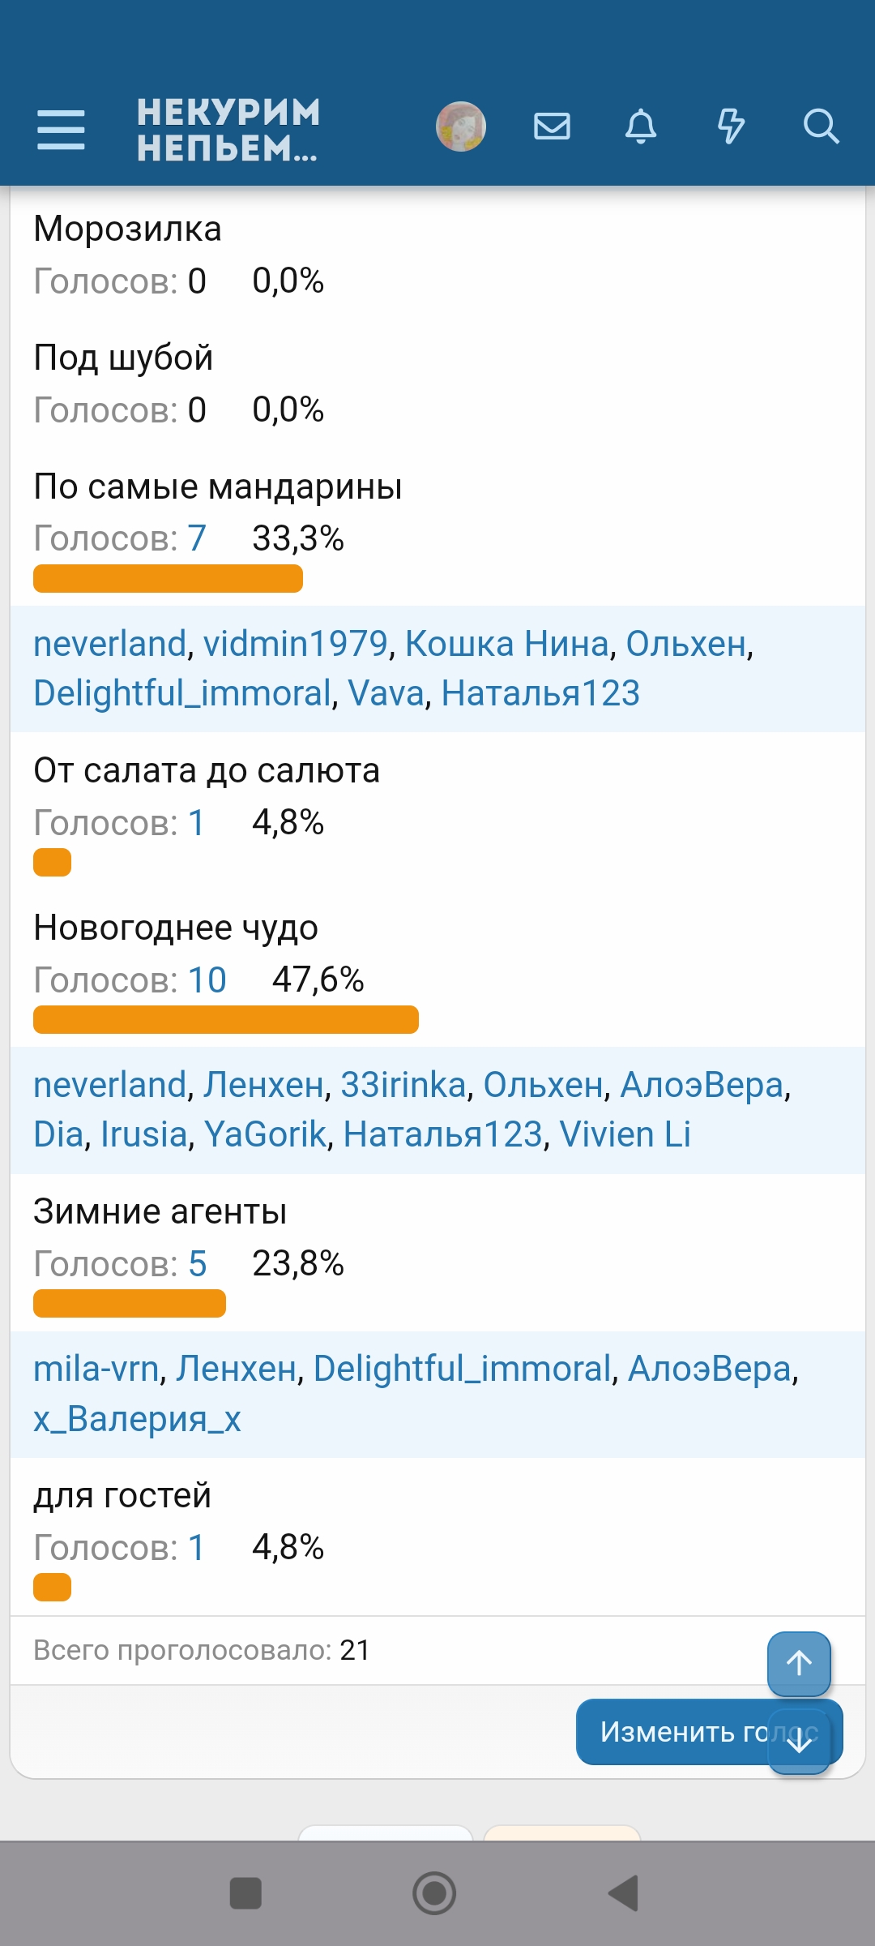
Task: Open vidmin1979 user profile link
Action: [x=296, y=644]
